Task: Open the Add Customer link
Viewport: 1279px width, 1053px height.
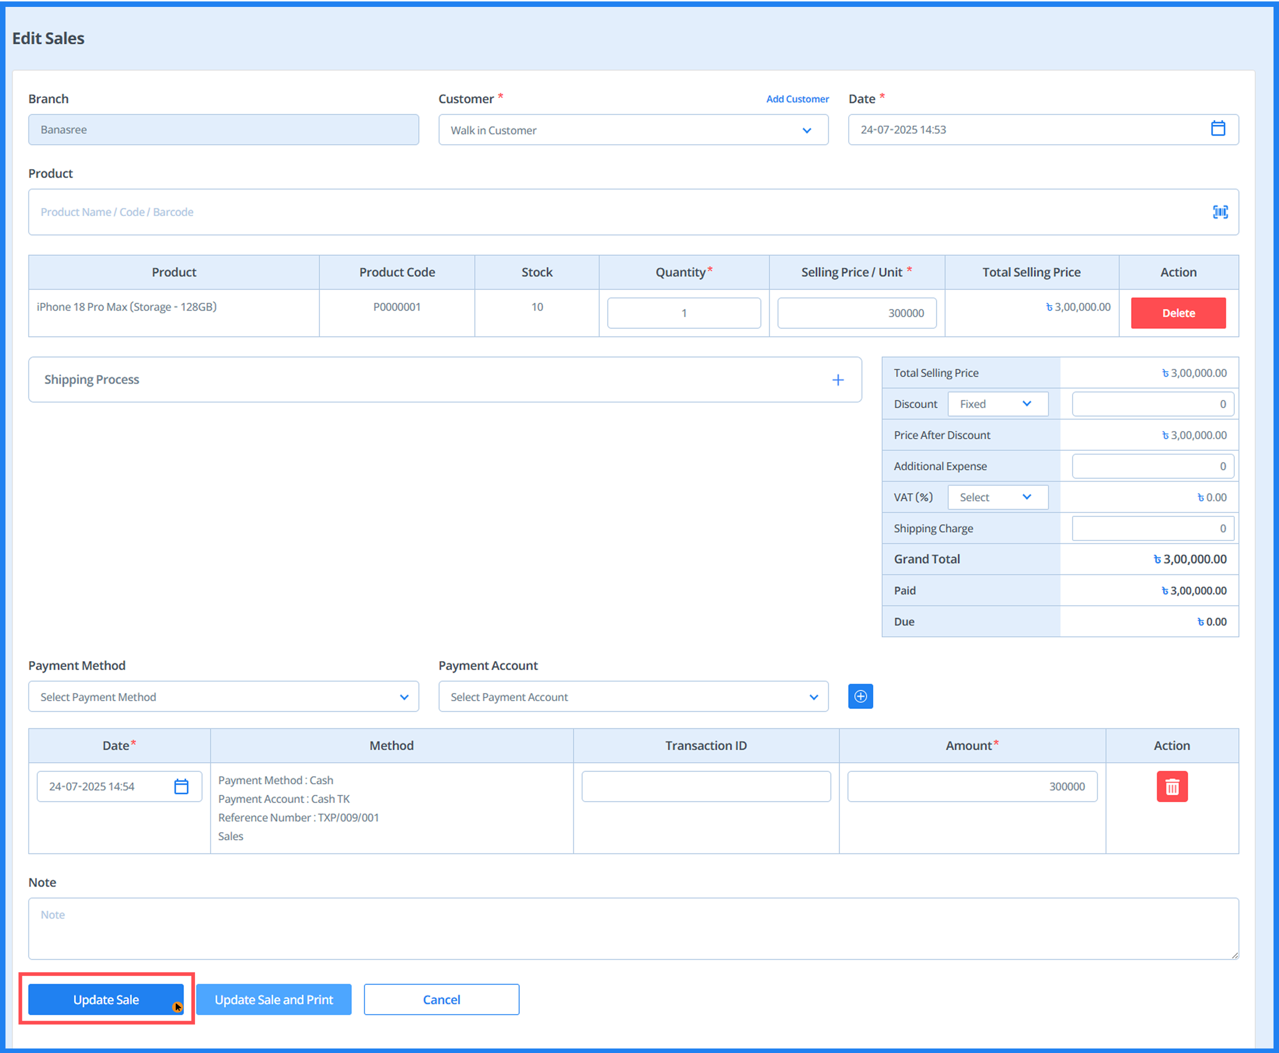Action: tap(797, 98)
